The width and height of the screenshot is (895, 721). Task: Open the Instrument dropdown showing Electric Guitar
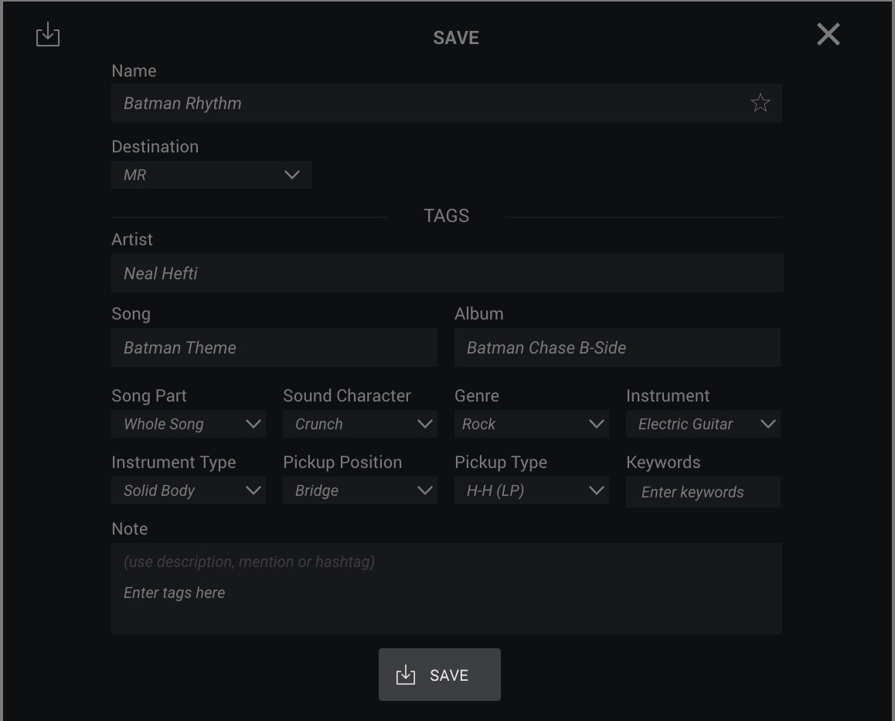pos(703,424)
